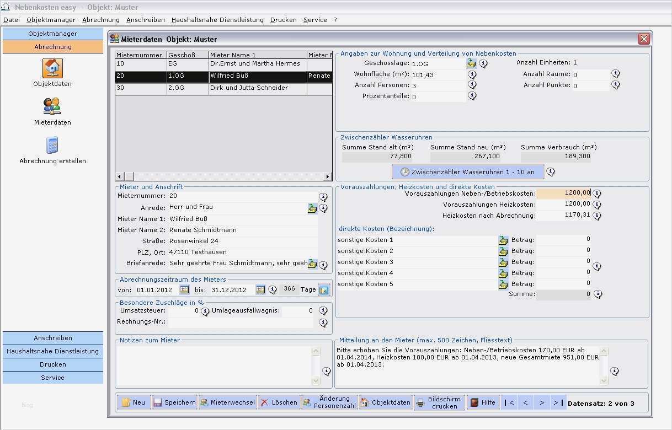
Task: Click the Mieterwechsel button
Action: pos(227,402)
